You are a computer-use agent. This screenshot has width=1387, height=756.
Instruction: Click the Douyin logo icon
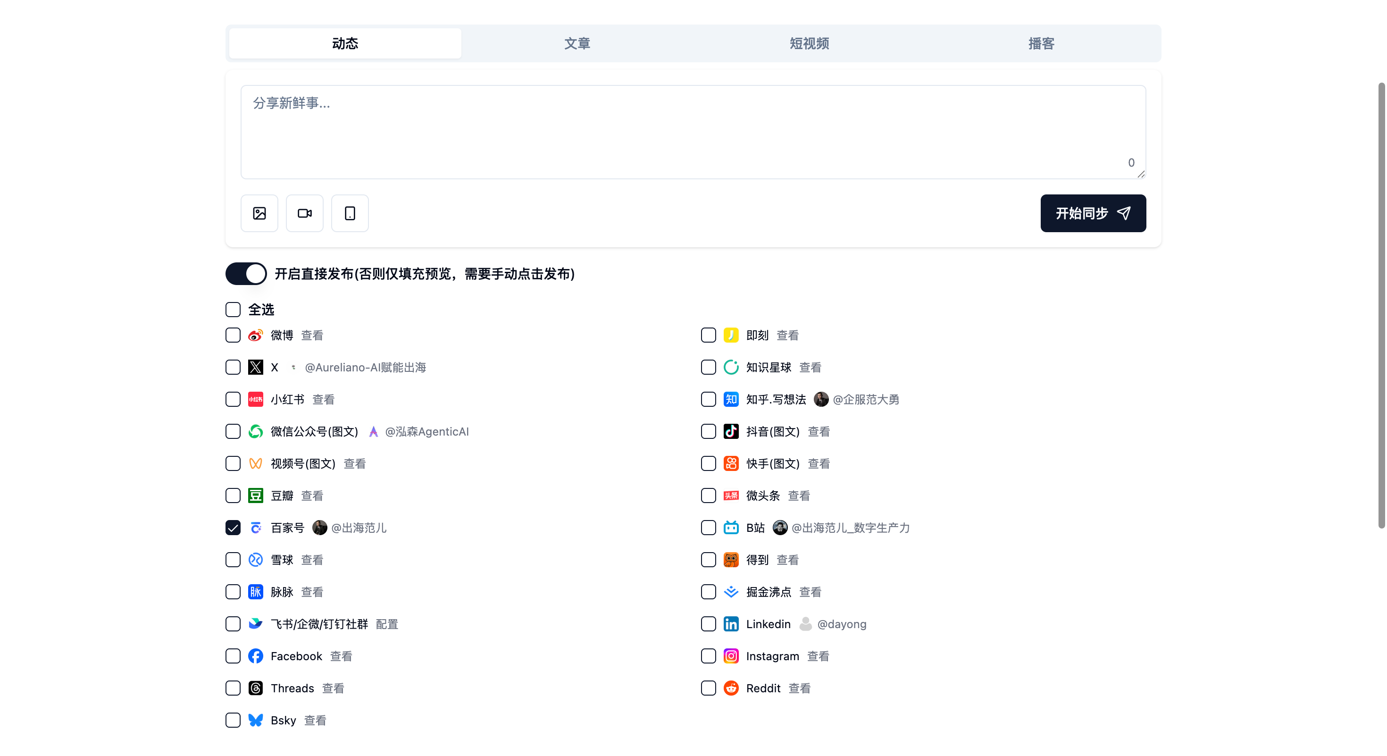click(x=731, y=431)
